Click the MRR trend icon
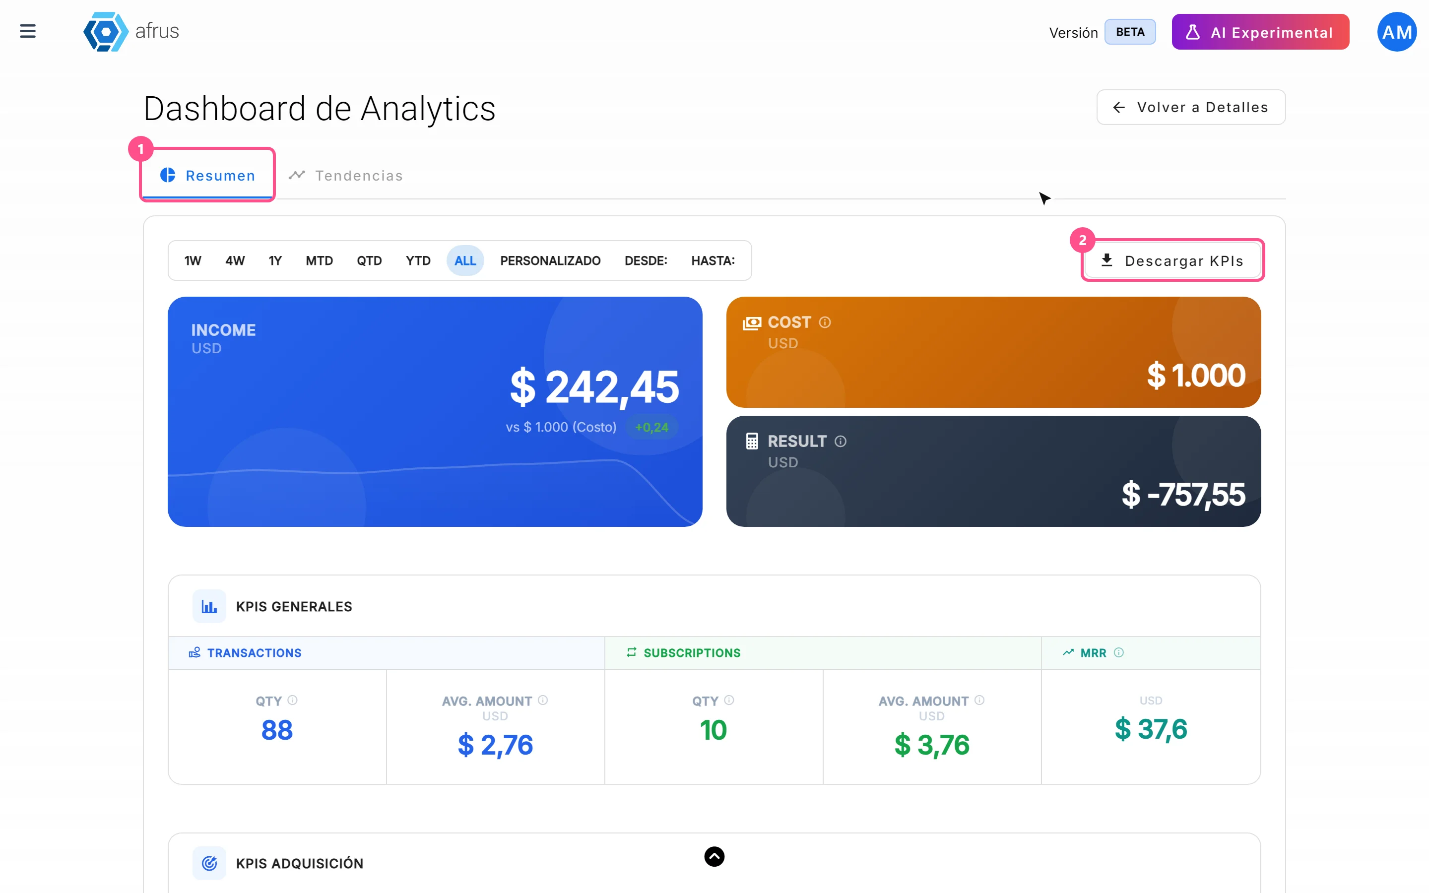1429x893 pixels. (x=1068, y=652)
